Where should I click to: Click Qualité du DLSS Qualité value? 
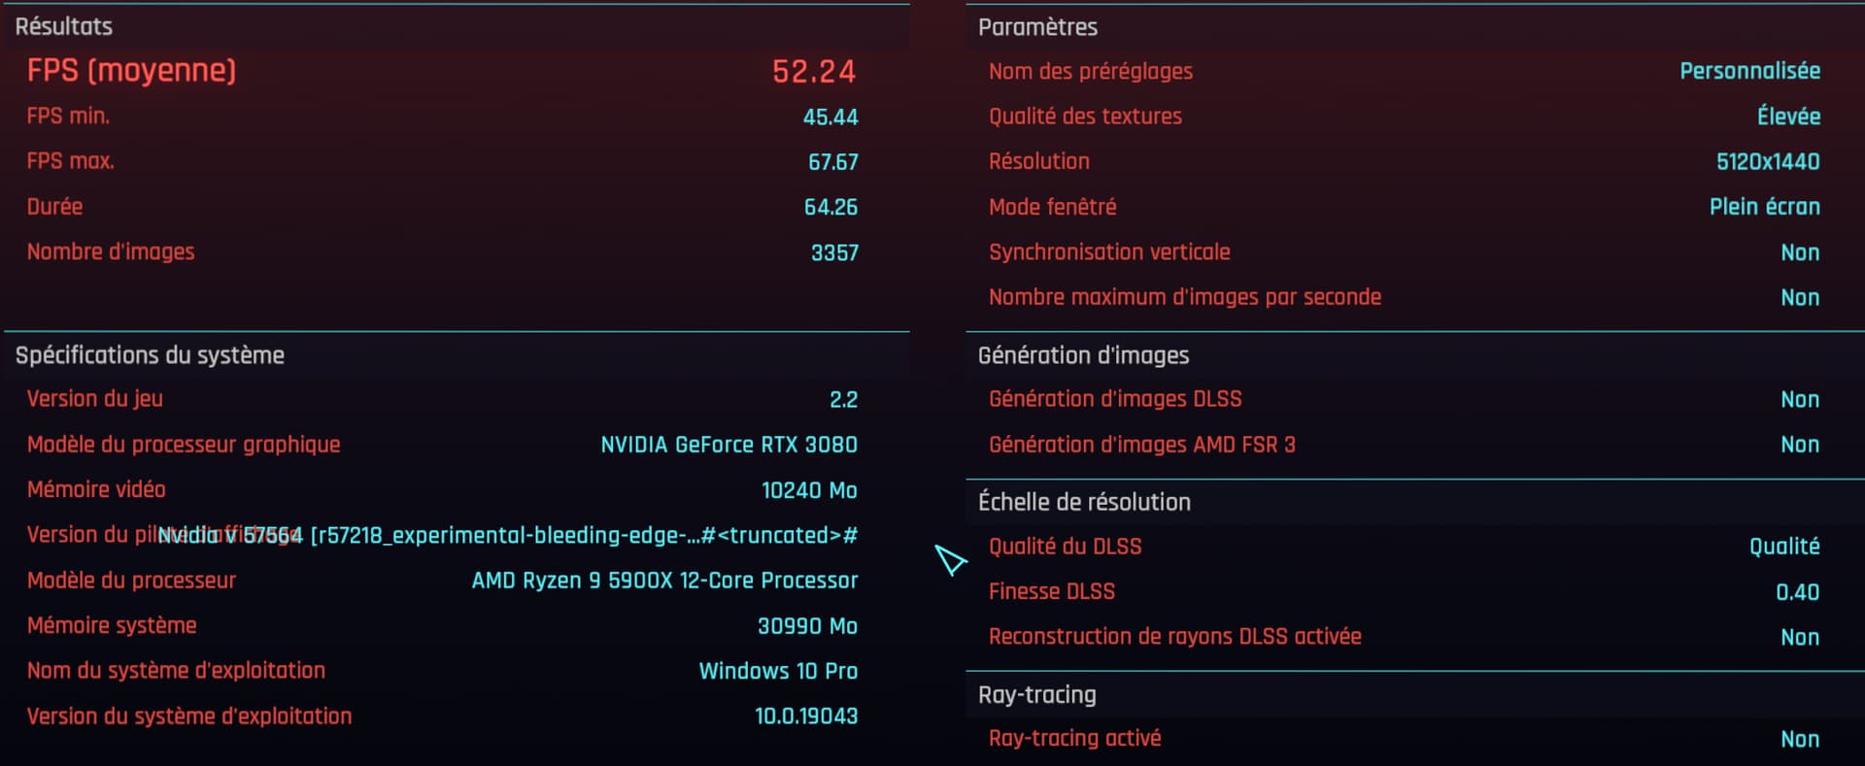tap(1784, 547)
